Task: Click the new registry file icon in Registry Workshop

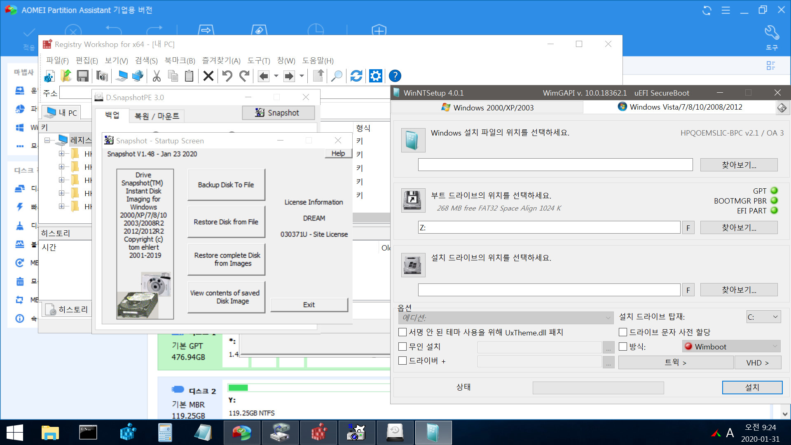Action: [49, 76]
